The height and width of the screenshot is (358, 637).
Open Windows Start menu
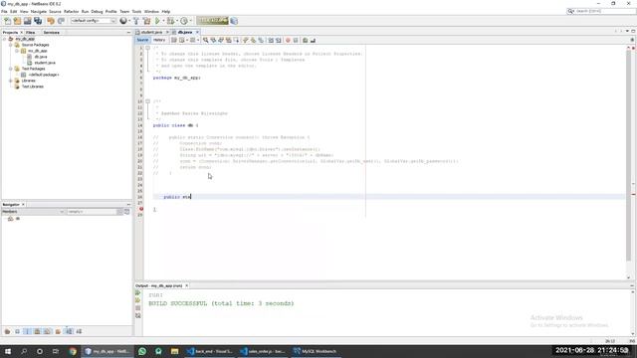(x=8, y=351)
